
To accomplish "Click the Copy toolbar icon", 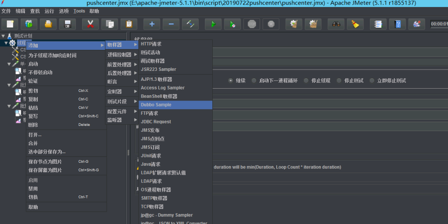I will coord(110,24).
